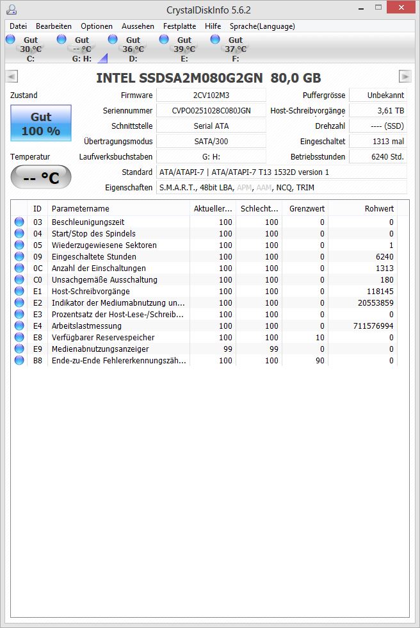Viewport: 420px width, 628px height.
Task: Click the Firmware field 2CV102M3
Action: pyautogui.click(x=211, y=95)
